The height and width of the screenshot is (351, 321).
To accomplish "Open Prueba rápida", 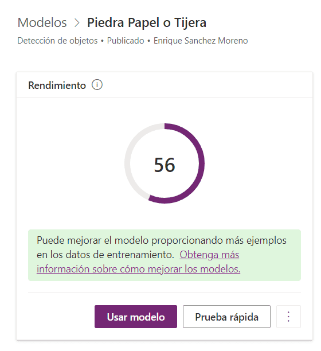I will pyautogui.click(x=226, y=317).
